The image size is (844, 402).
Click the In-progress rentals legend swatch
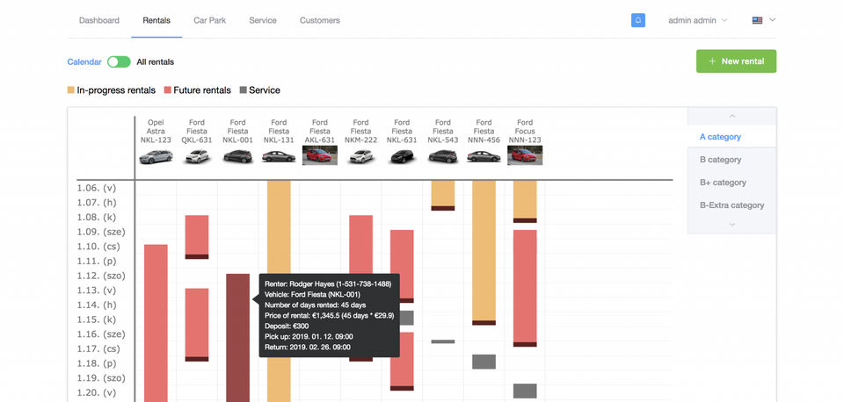click(x=71, y=90)
